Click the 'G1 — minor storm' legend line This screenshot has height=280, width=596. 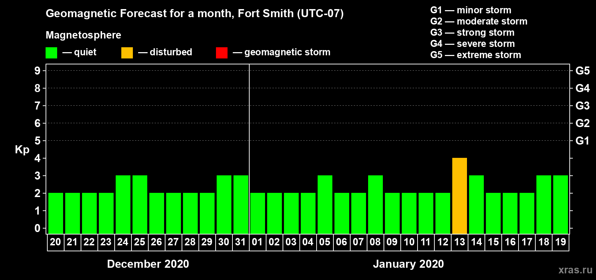coord(471,10)
